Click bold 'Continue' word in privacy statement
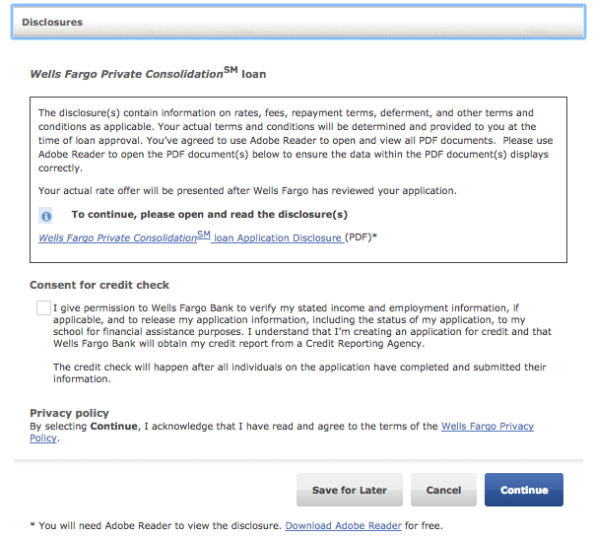 (x=114, y=427)
